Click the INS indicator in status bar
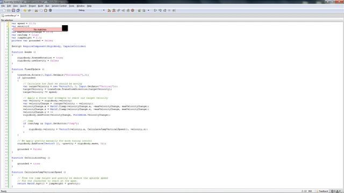Viewport: 344px width, 193px height. 310,191
